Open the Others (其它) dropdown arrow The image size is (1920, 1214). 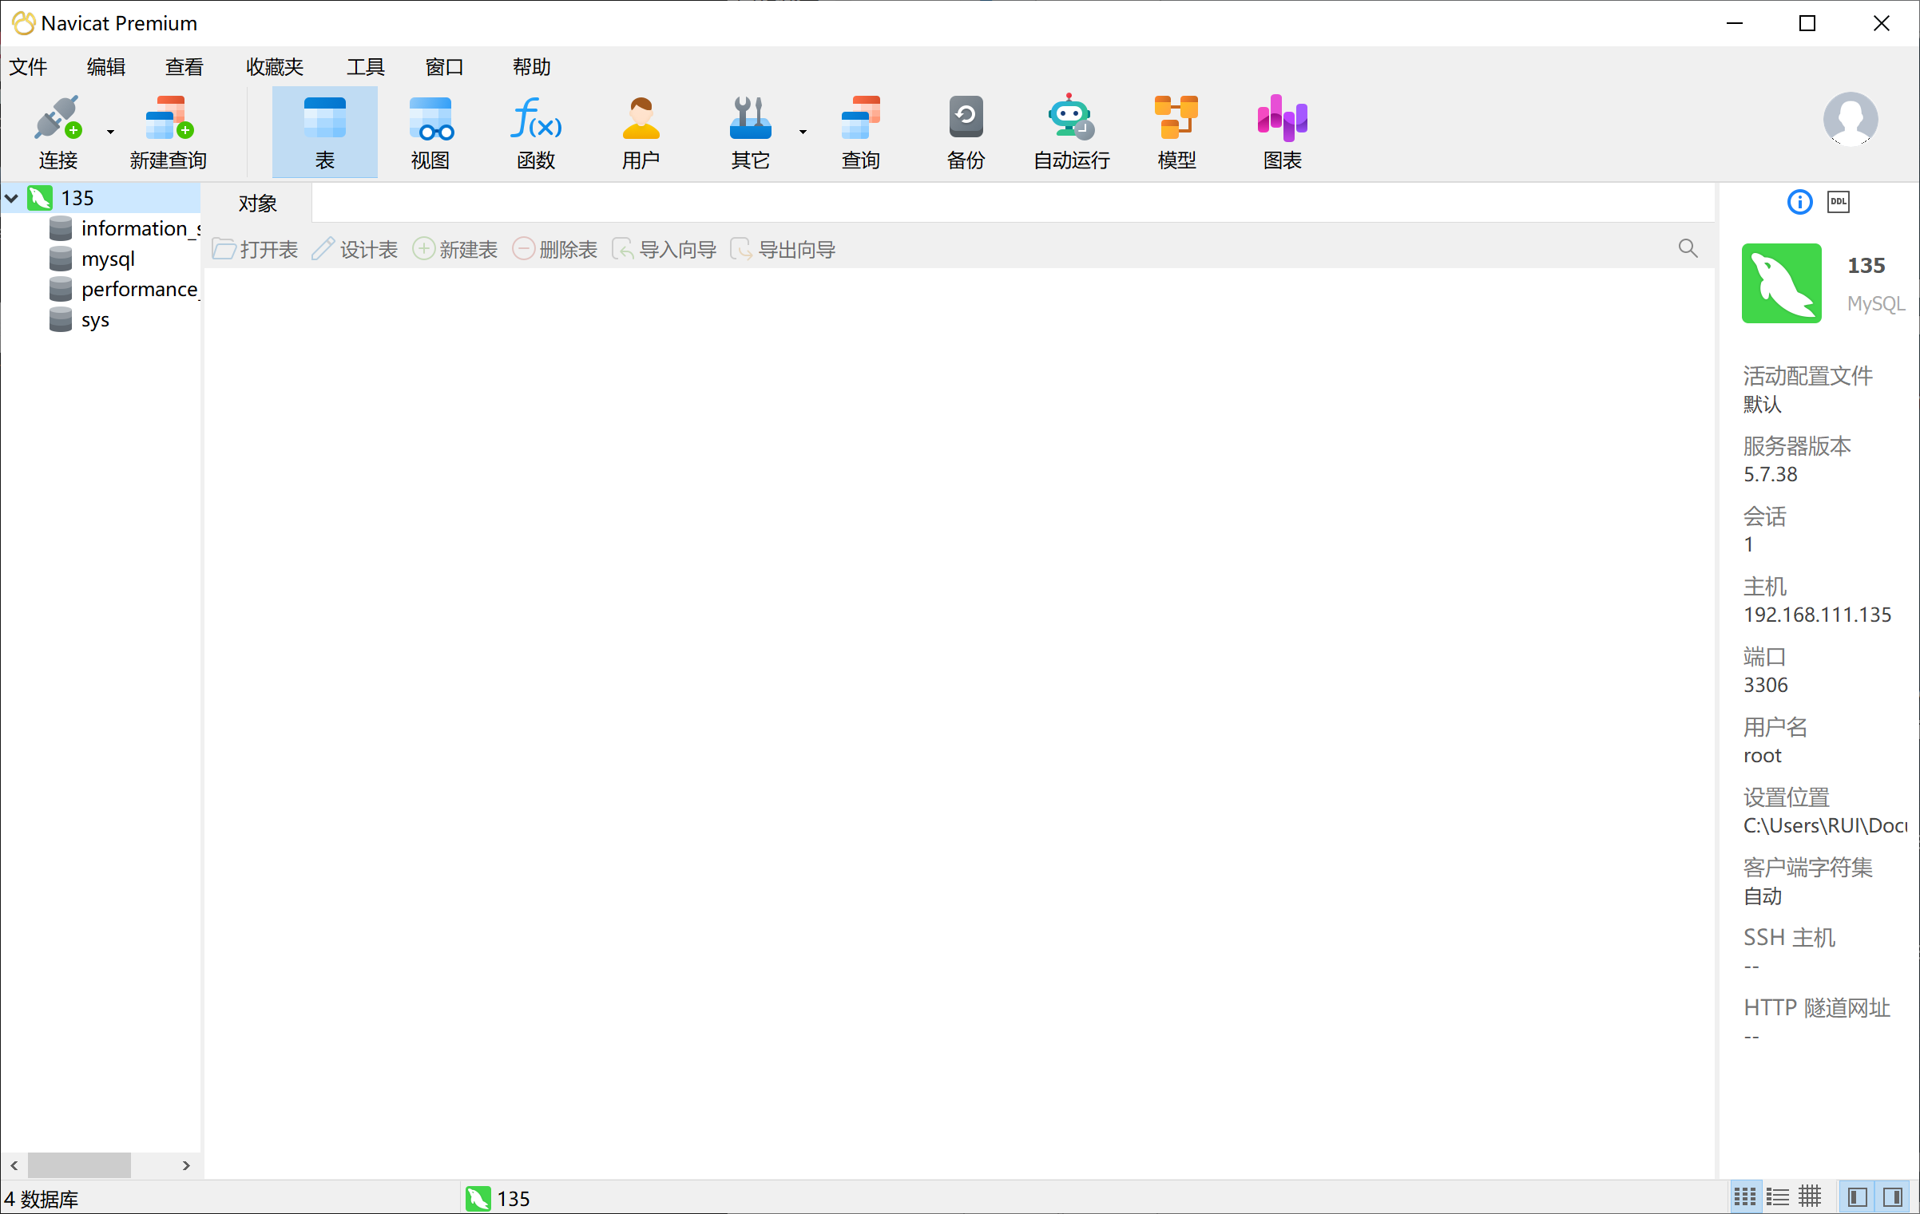pos(803,132)
